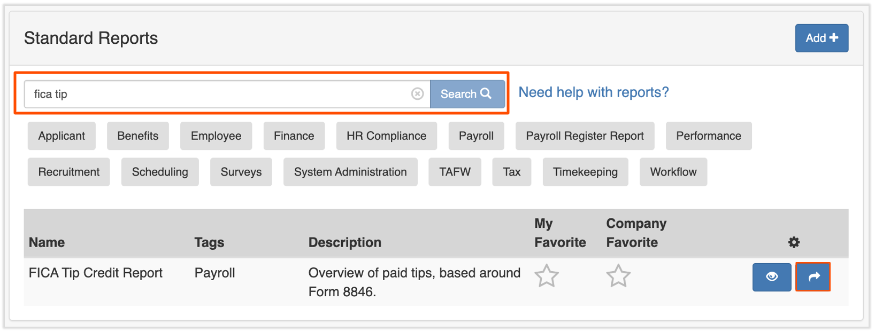The height and width of the screenshot is (332, 875).
Task: Click the gear settings icon in table header
Action: [794, 242]
